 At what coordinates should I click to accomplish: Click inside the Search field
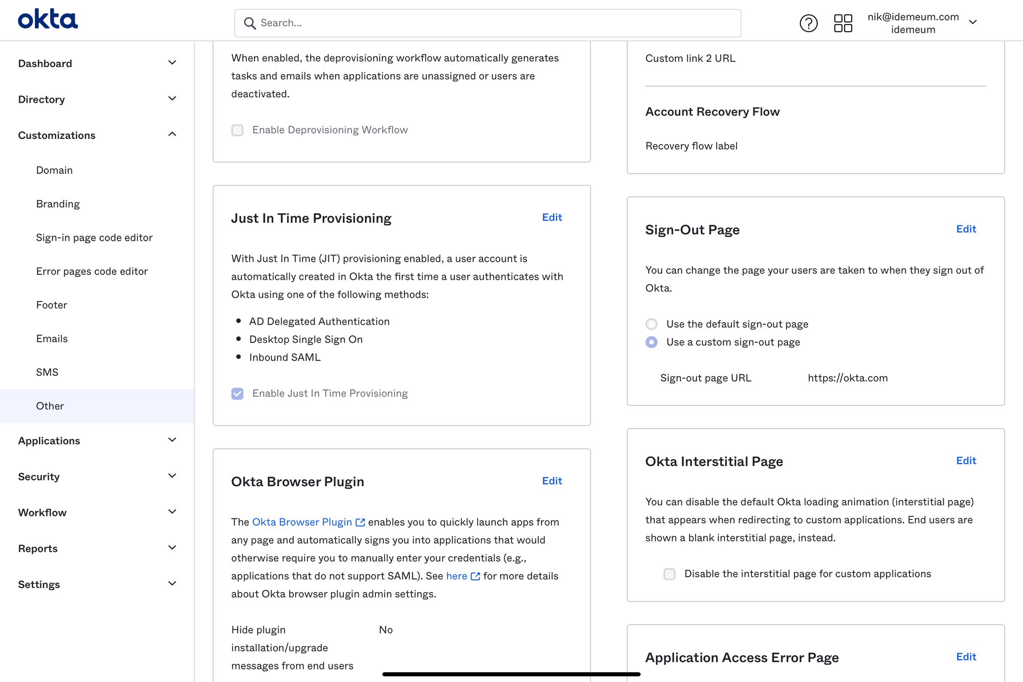487,23
